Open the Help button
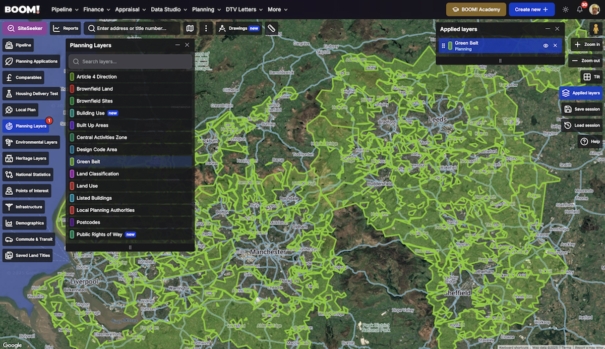605x349 pixels. [590, 142]
